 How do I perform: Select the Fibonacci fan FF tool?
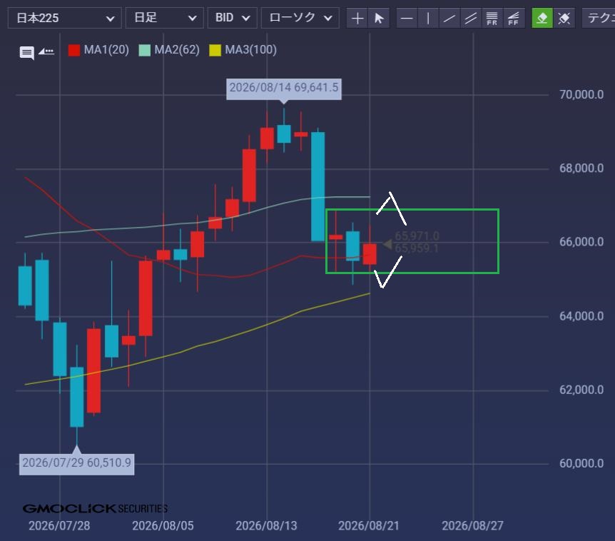[514, 18]
